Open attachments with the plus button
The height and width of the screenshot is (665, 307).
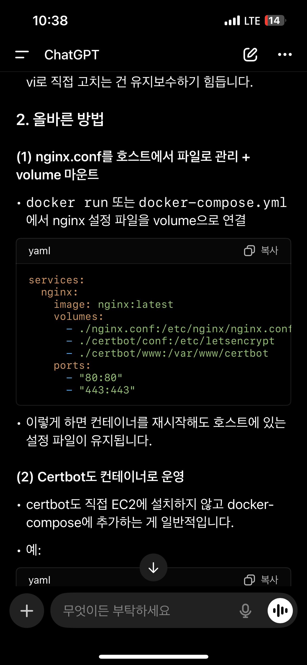coord(27,611)
